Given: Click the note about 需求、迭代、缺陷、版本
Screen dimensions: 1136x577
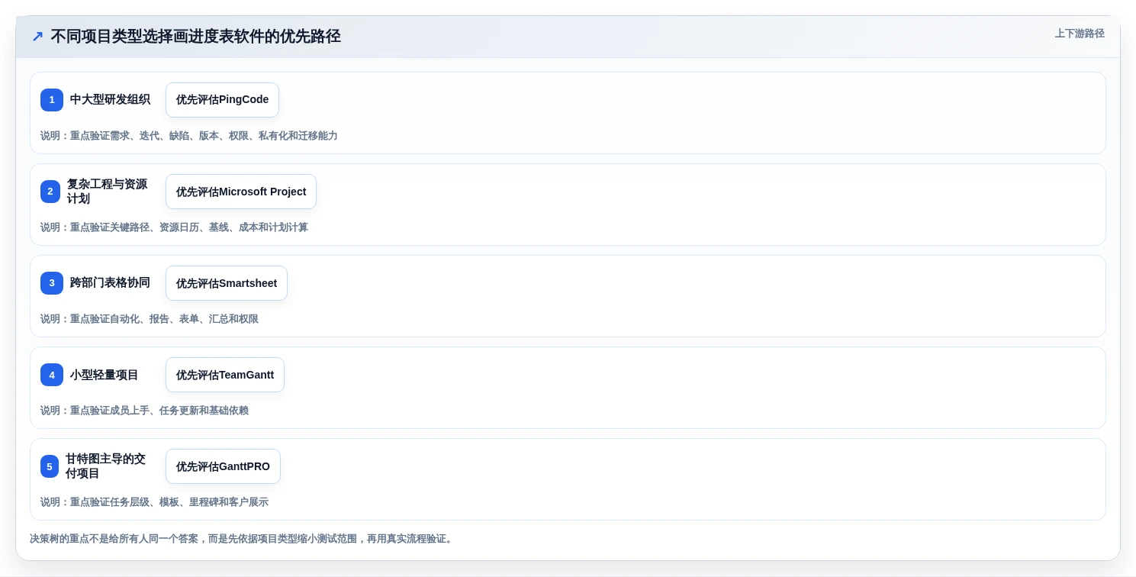Looking at the screenshot, I should 189,136.
